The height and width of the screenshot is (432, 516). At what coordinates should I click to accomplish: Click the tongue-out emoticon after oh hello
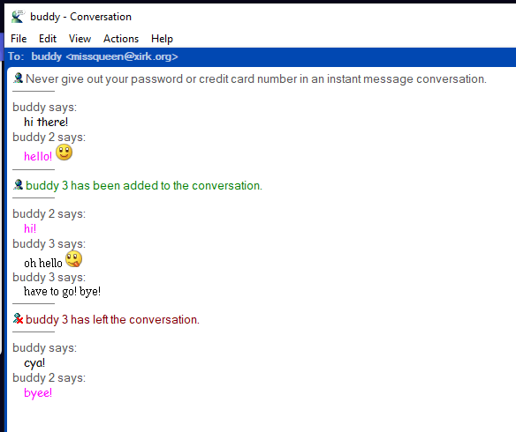[x=73, y=259]
